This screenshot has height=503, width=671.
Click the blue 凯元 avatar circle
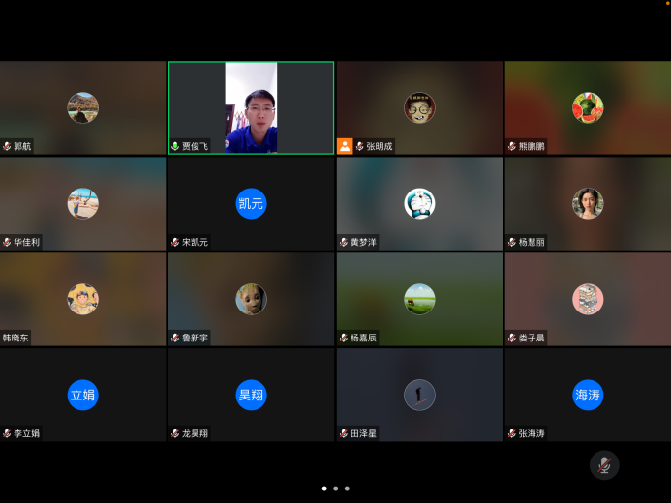tap(251, 203)
